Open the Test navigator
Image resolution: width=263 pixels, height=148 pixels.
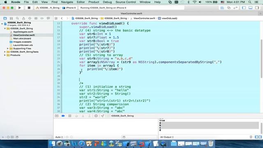point(30,18)
